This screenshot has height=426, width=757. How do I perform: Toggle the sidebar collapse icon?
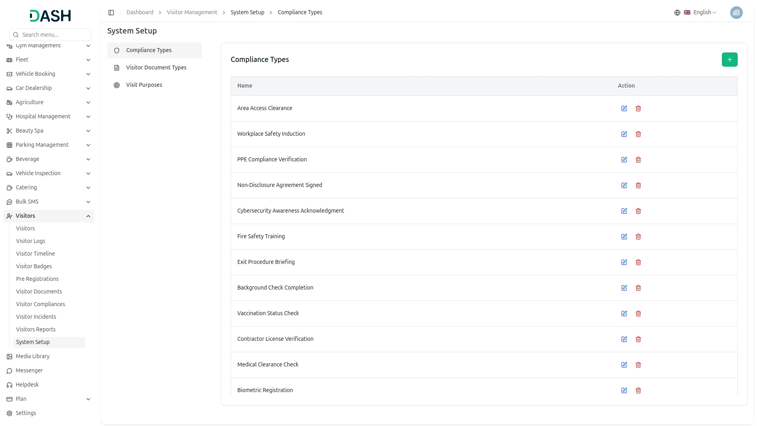pos(111,13)
